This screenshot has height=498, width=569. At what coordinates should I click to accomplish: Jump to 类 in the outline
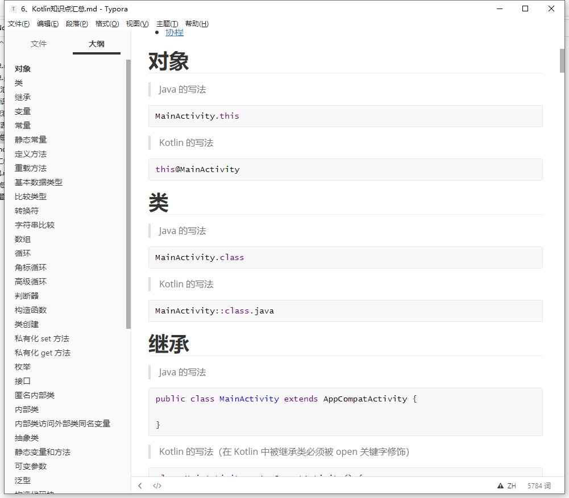point(19,83)
